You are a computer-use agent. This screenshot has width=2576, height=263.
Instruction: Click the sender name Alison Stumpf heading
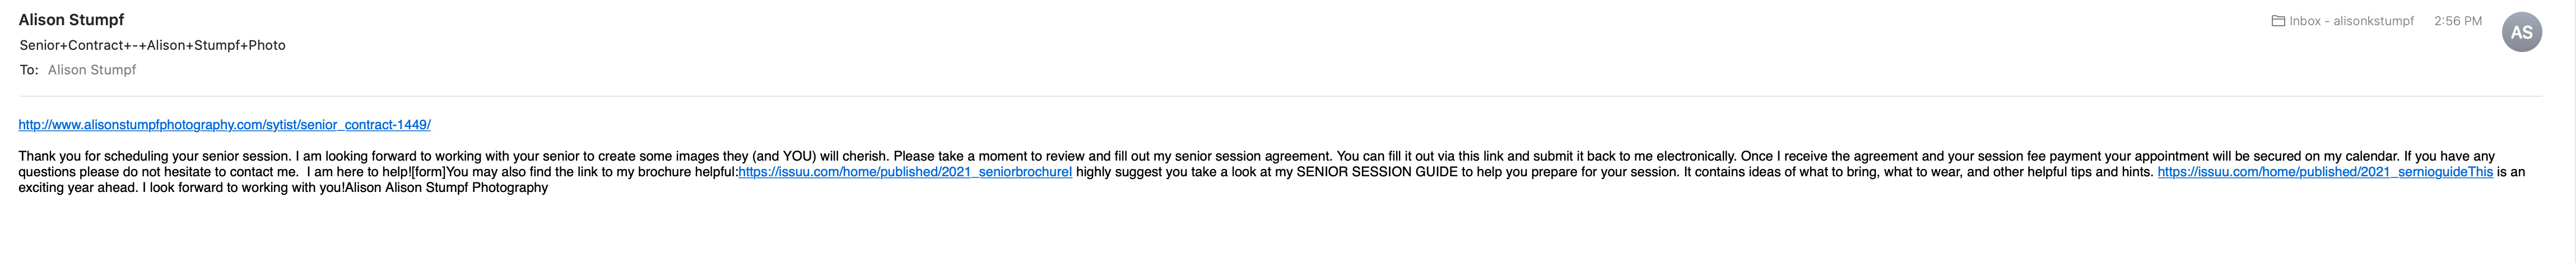tap(71, 20)
